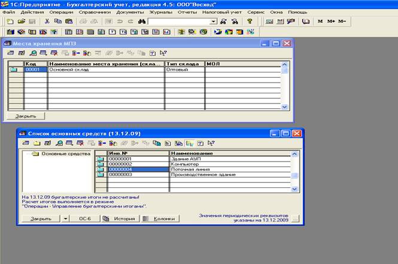Click help icon in Список основных средств toolbar
398x264 pixels.
200,143
